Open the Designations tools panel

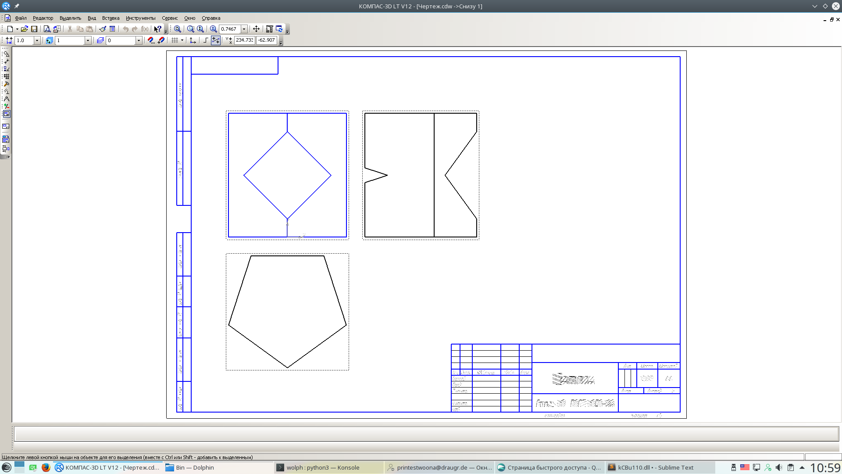pos(6,68)
